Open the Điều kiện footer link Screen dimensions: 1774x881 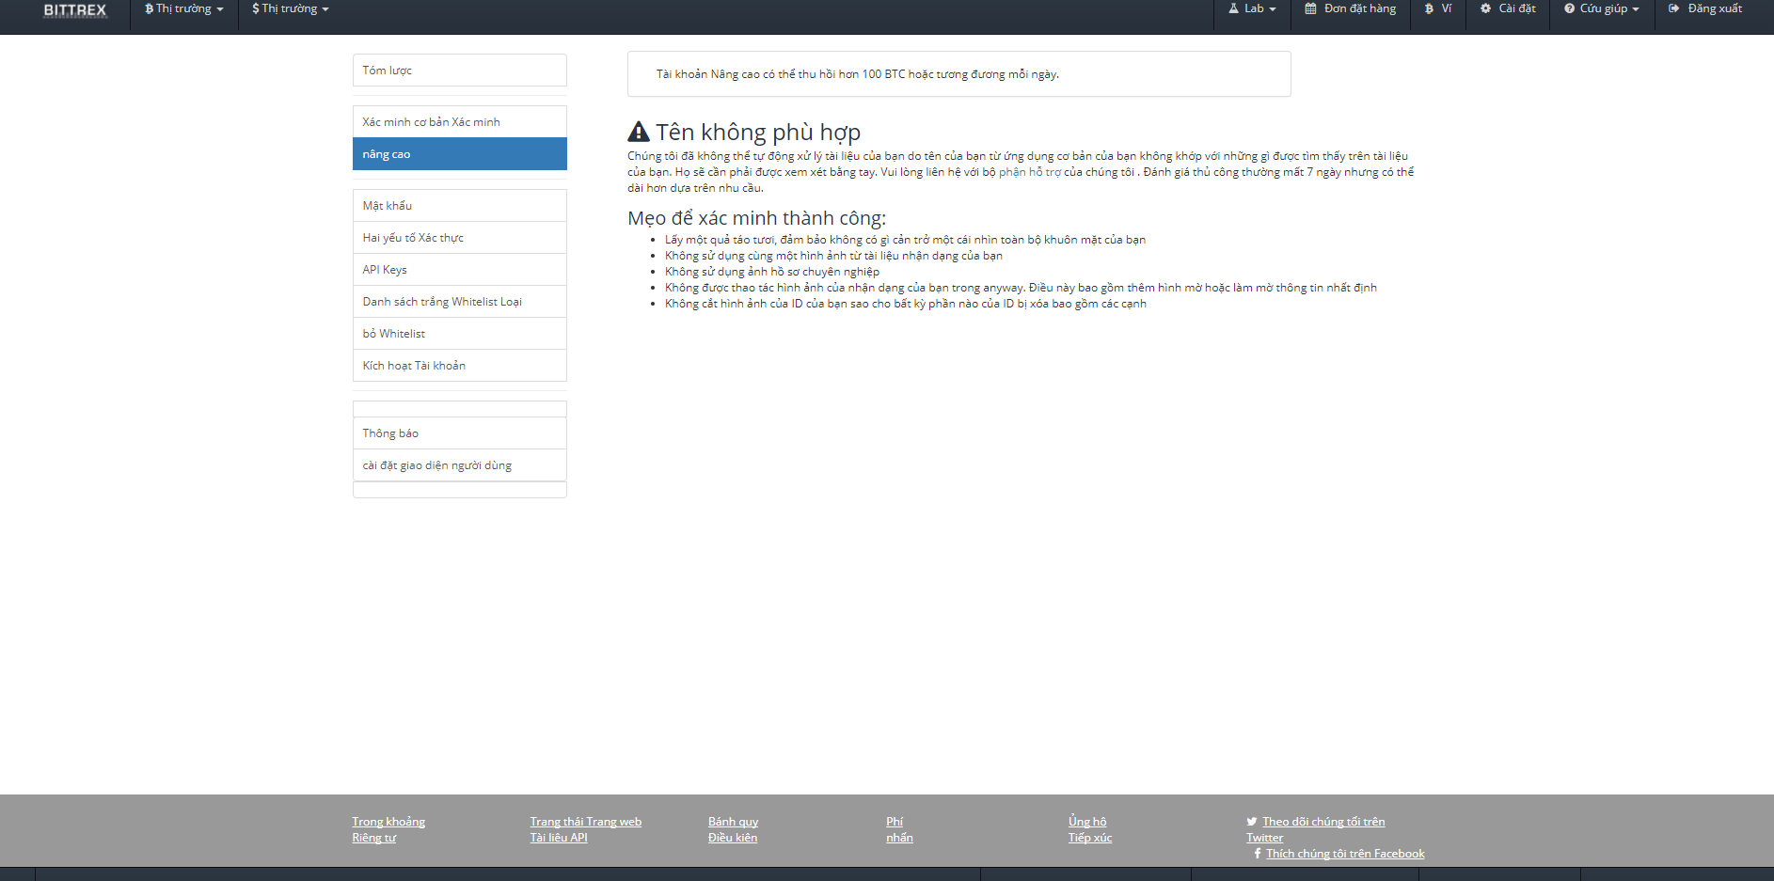733,838
